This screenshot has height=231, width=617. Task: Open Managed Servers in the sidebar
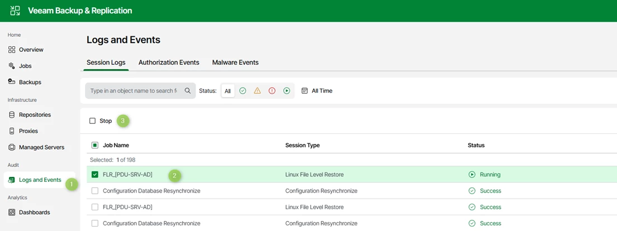click(41, 147)
